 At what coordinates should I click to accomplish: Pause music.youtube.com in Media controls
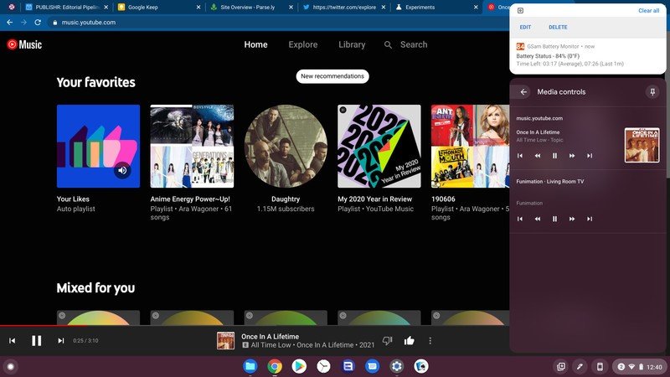pyautogui.click(x=554, y=156)
